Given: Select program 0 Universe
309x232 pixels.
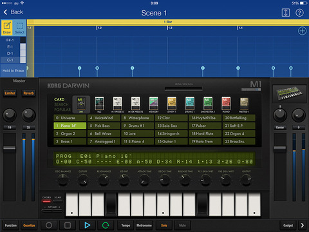Looking at the screenshot, I should click(70, 118).
